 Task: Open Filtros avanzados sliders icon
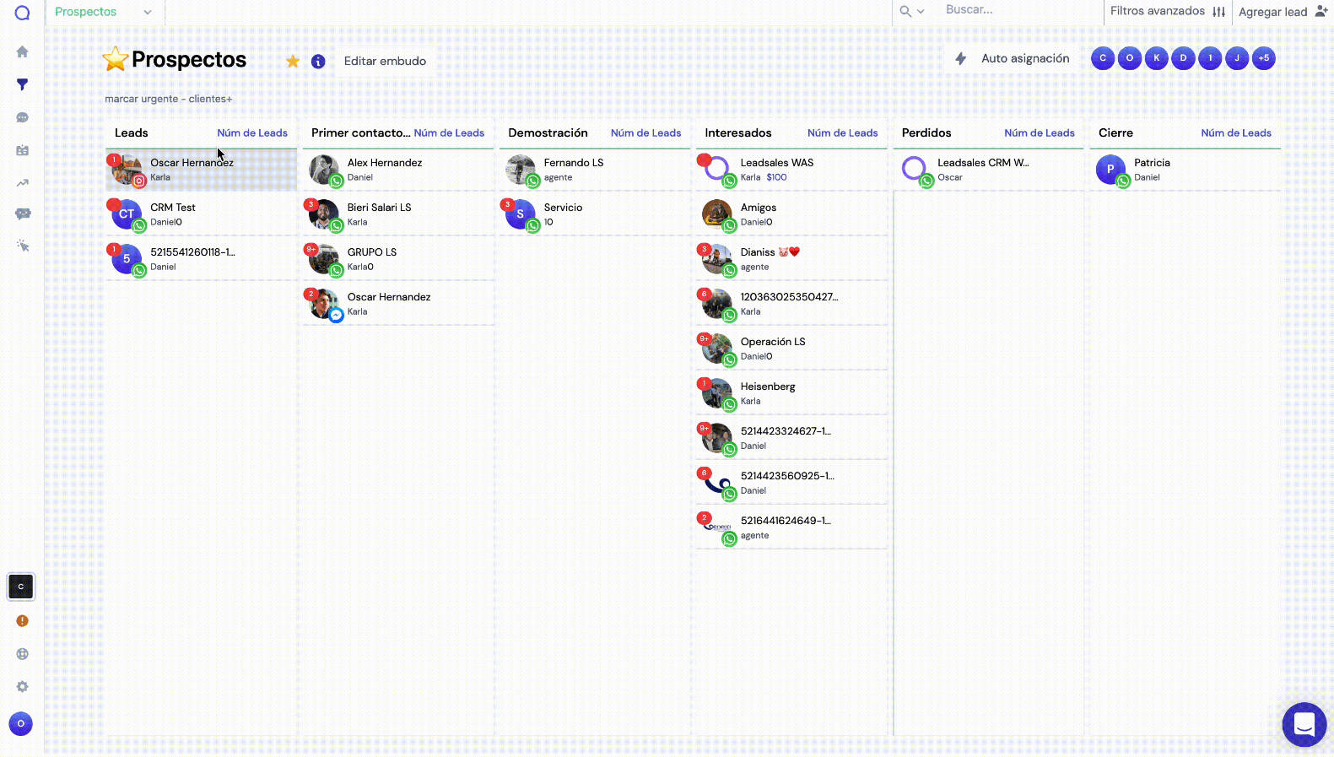click(x=1218, y=12)
